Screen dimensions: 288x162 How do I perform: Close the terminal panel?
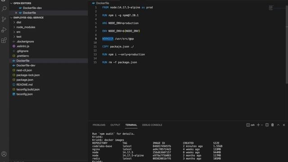pos(284,125)
